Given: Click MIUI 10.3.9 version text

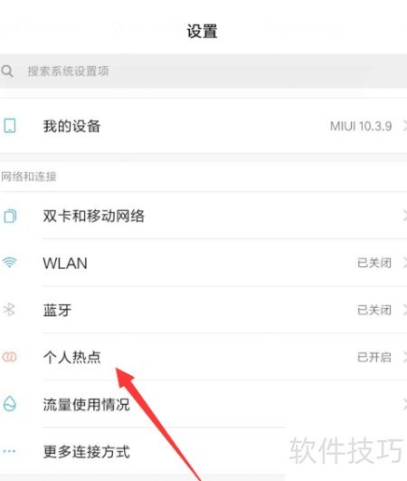Looking at the screenshot, I should click(361, 126).
